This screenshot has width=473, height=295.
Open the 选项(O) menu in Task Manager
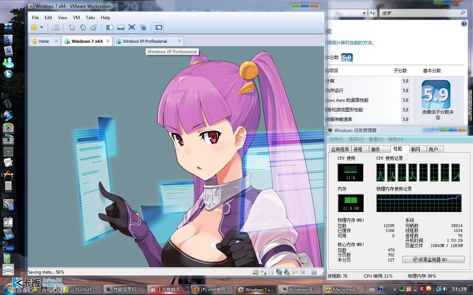tap(356, 139)
